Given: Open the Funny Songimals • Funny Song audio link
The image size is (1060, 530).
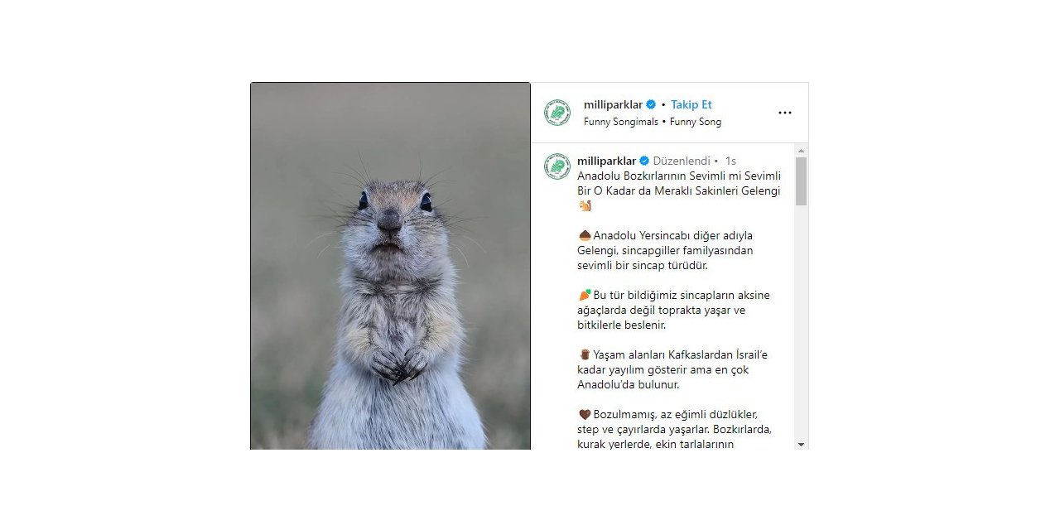Looking at the screenshot, I should click(x=653, y=122).
